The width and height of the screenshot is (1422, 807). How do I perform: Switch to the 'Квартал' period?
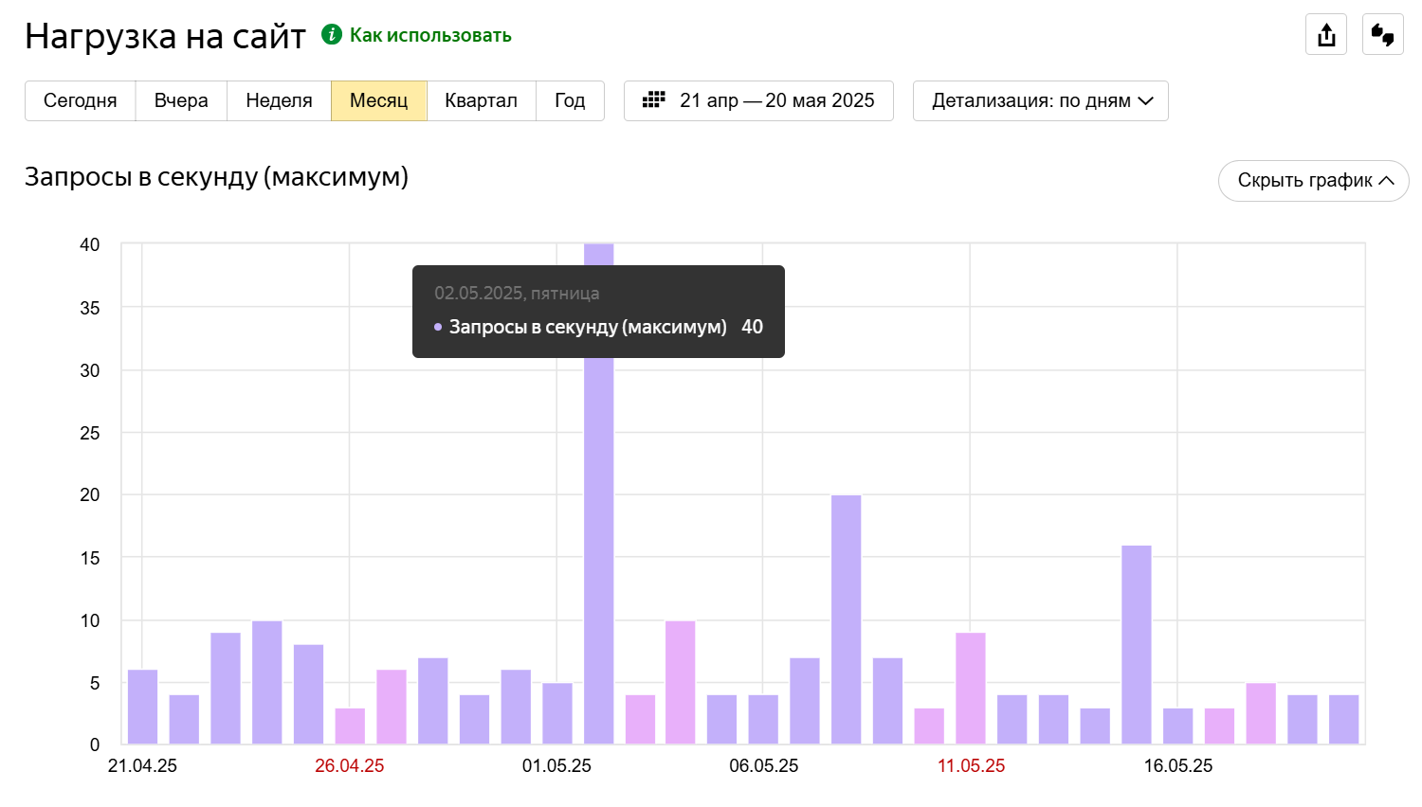pyautogui.click(x=481, y=100)
